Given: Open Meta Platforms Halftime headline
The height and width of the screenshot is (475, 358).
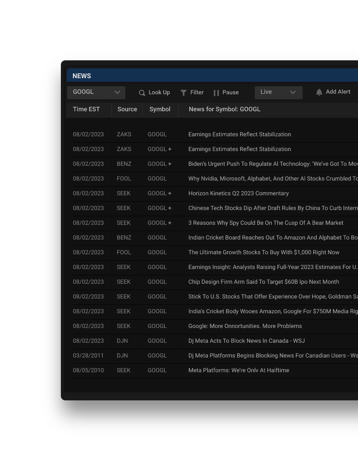Looking at the screenshot, I should point(239,370).
